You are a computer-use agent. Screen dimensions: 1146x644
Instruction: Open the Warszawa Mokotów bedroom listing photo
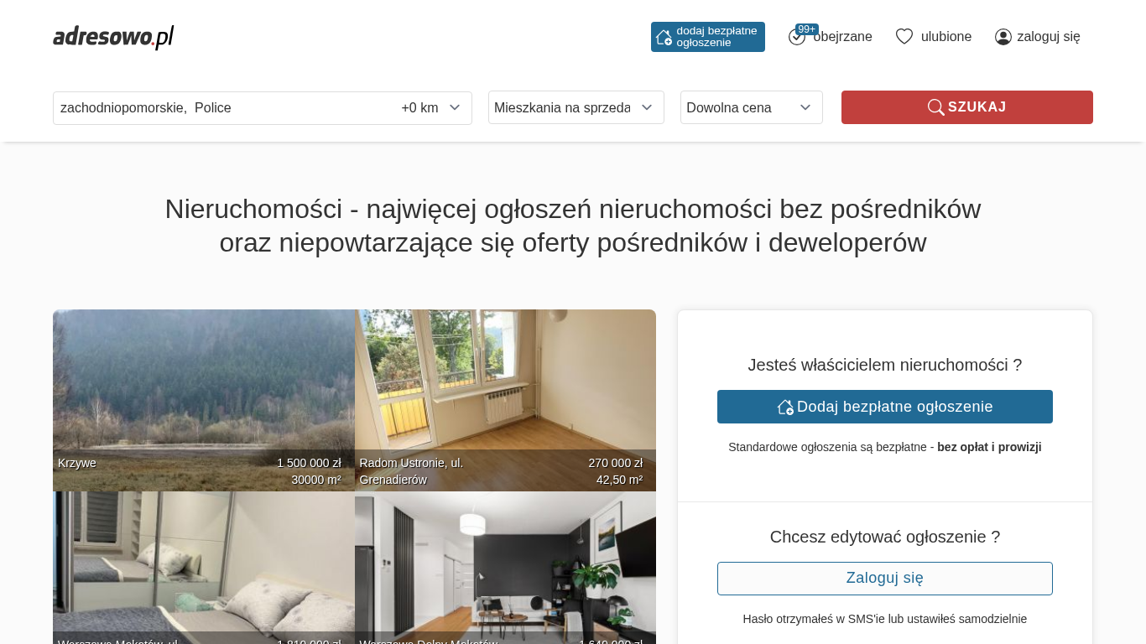204,568
